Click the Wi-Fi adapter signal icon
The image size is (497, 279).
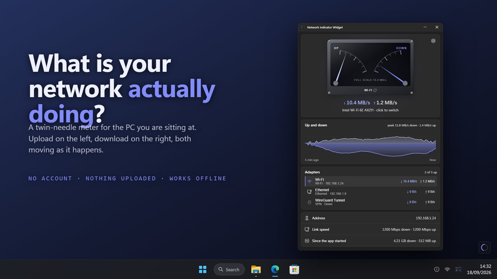[309, 181]
